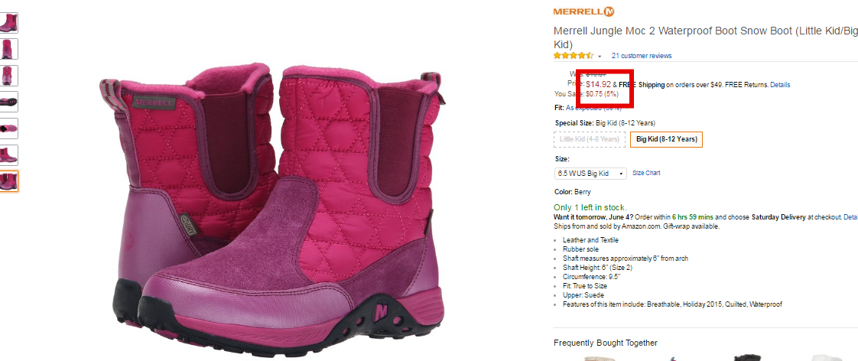
Task: Select the second thumbnail showing boot front
Action: [x=8, y=49]
